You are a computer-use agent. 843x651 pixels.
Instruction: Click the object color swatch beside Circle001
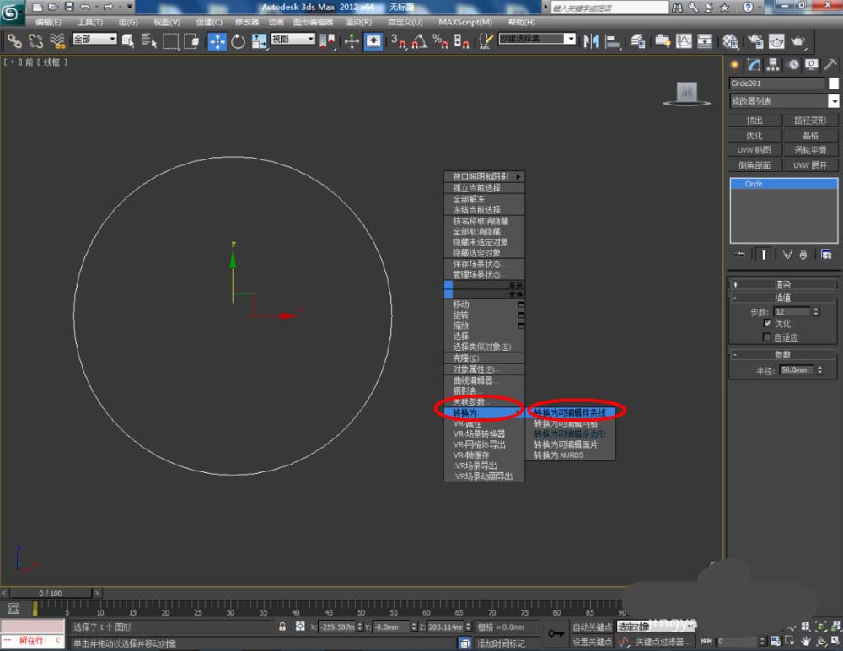[x=834, y=83]
